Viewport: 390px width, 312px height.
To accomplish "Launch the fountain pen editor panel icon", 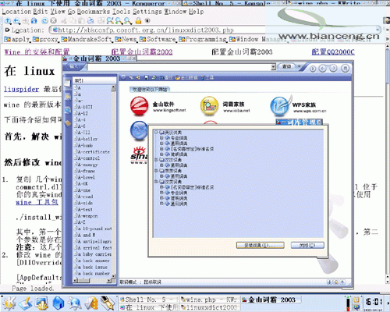I will pyautogui.click(x=108, y=303).
